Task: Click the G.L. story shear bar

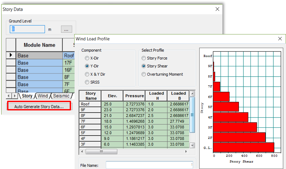Action: click(243, 147)
